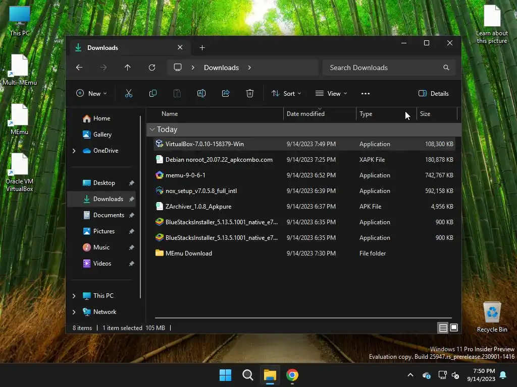Select memu-9-0-6-1 file
The width and height of the screenshot is (517, 387).
(304, 175)
